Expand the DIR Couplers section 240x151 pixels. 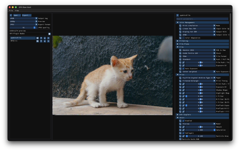[202, 115]
